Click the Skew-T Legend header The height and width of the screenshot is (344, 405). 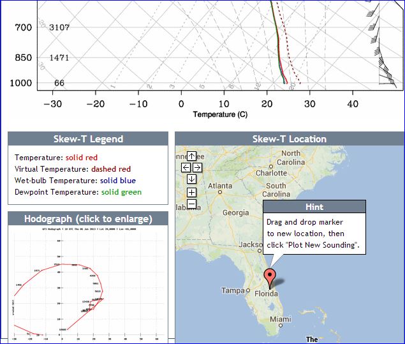88,138
